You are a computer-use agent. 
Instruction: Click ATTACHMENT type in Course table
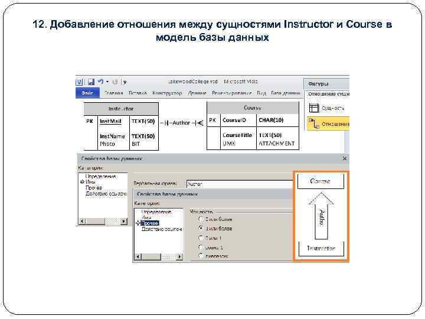276,143
